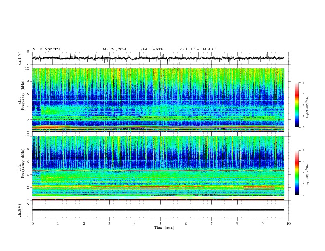Screen dimensions: 325x251
Task: Click the time axis tick label '5'
Action: [160, 224]
